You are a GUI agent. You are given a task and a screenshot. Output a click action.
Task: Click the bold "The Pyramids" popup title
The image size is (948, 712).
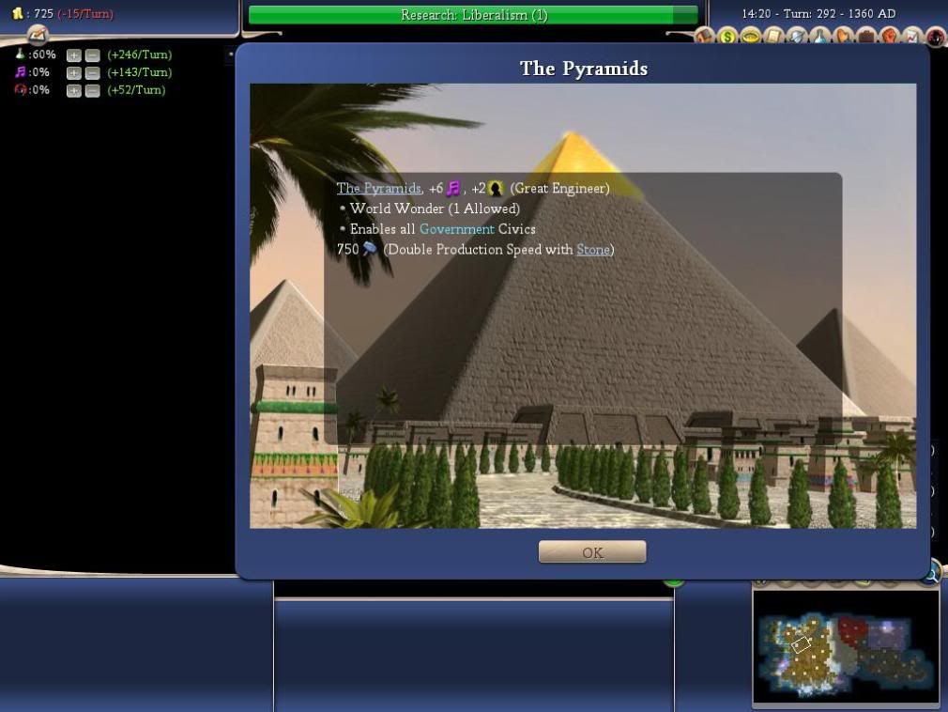pyautogui.click(x=584, y=69)
